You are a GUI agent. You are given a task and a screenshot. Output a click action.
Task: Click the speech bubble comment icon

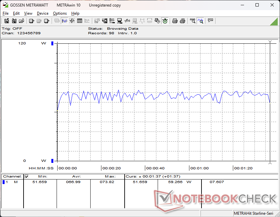[x=210, y=21]
